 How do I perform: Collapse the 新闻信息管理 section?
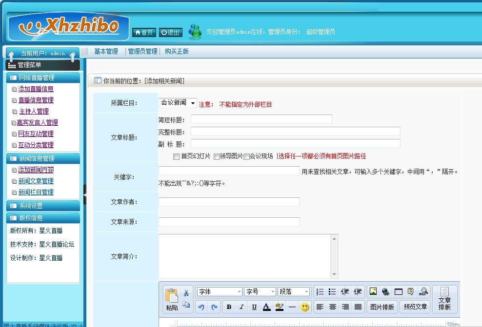click(43, 158)
